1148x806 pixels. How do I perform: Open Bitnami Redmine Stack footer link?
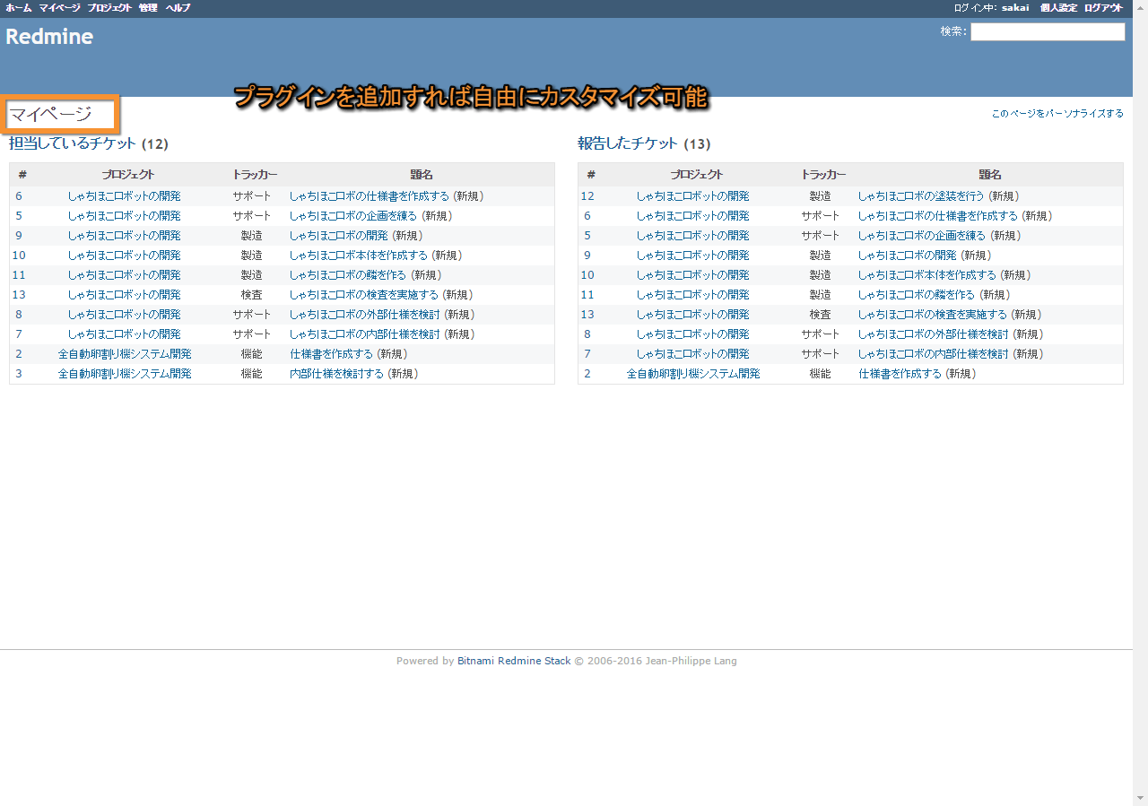[514, 662]
